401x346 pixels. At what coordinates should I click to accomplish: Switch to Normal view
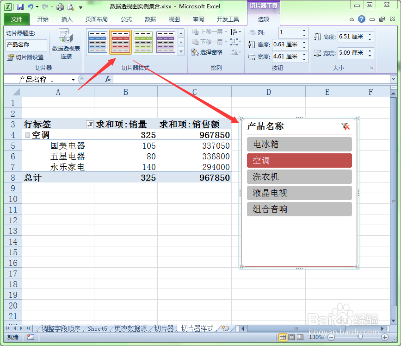[283, 337]
